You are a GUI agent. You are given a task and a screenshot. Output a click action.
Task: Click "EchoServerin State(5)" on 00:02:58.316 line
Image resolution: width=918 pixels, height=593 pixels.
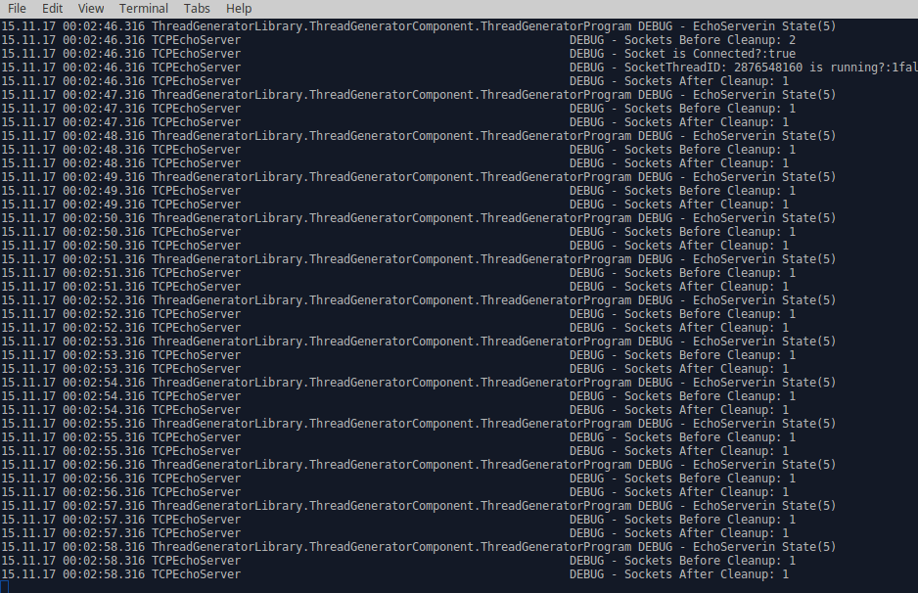(x=764, y=547)
